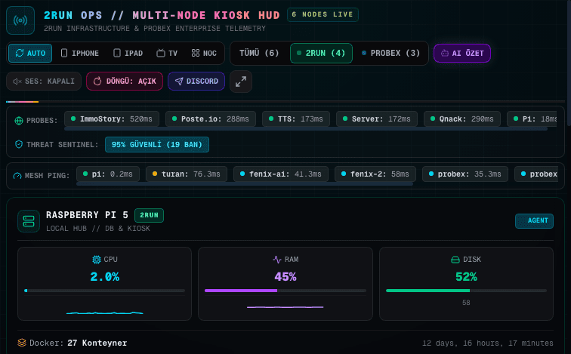Select the ImmoStory probe chip
Viewport: 571px width, 354px height.
coord(112,119)
